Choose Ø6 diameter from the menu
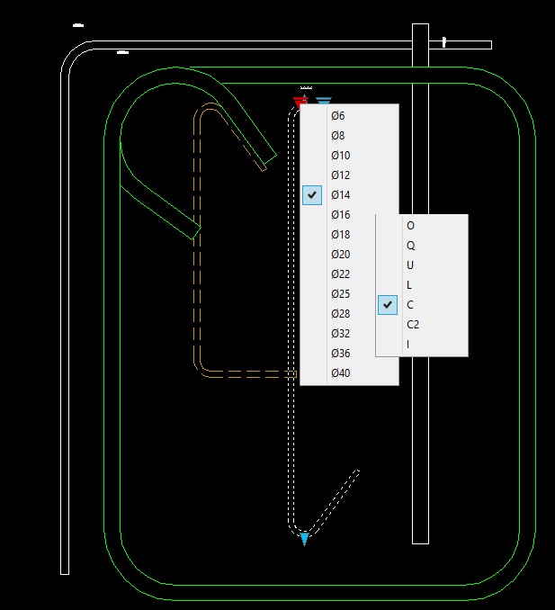 click(x=349, y=115)
